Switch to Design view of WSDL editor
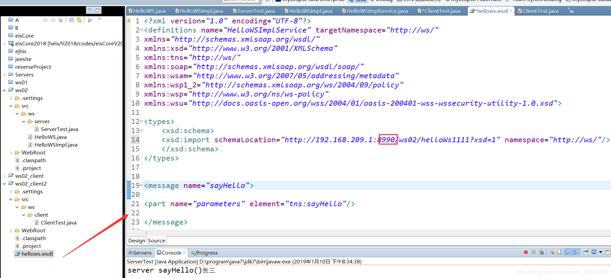 (137, 240)
